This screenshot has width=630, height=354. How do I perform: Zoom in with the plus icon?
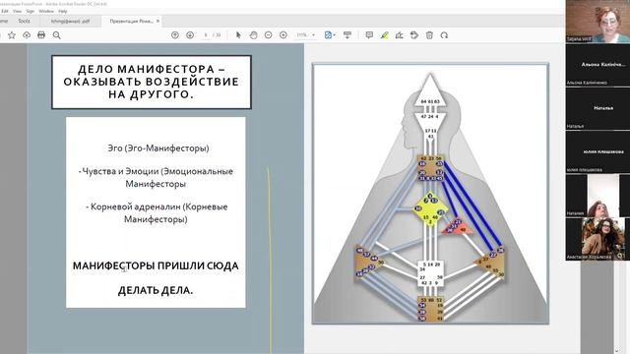(283, 35)
